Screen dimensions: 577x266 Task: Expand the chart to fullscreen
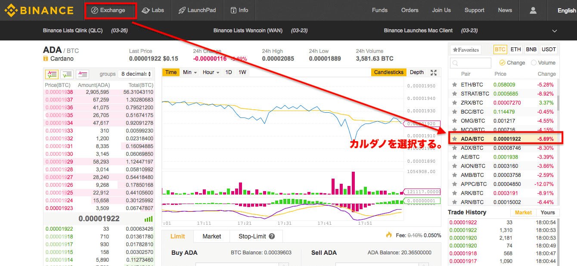pyautogui.click(x=434, y=72)
